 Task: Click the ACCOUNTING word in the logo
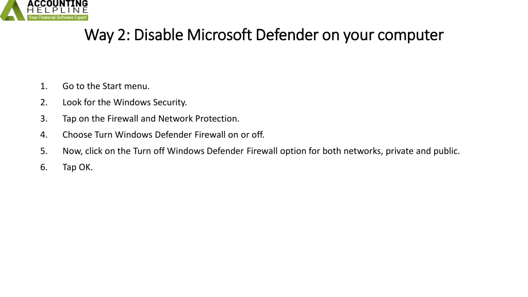pos(57,4)
